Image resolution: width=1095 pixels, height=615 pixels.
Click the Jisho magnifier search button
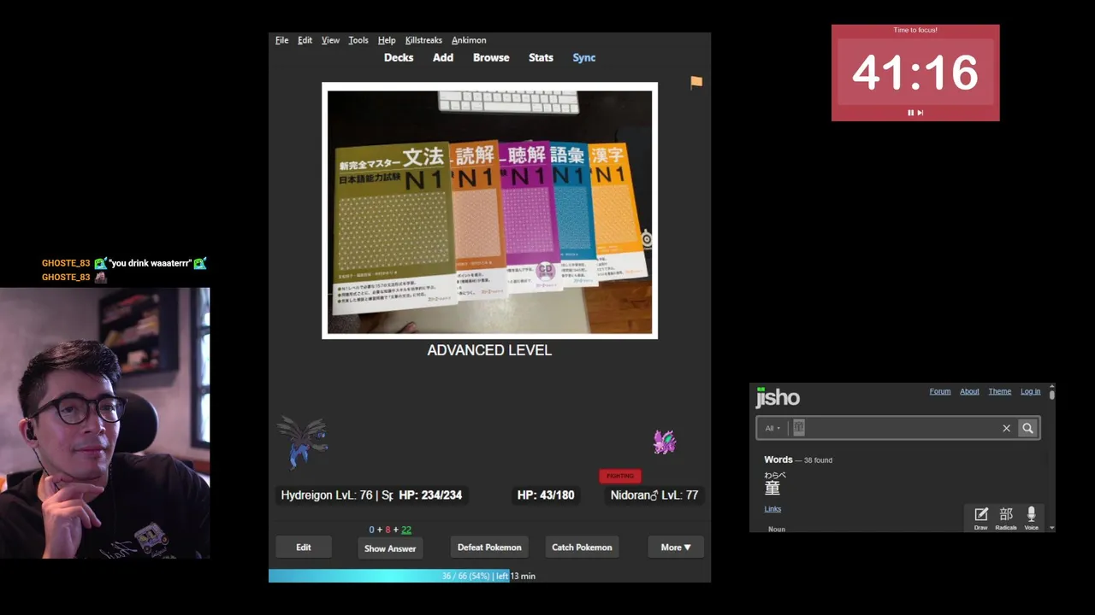(1028, 428)
